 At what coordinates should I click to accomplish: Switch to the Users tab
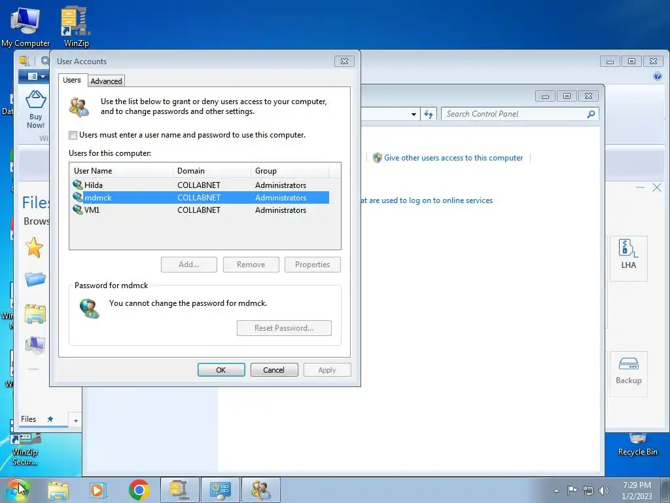(72, 81)
